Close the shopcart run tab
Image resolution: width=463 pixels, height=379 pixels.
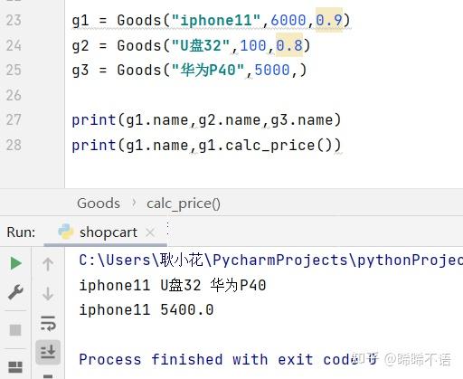[150, 232]
